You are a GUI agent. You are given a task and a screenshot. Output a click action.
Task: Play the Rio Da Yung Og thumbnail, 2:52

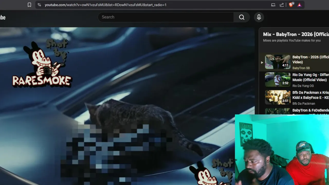pos(278,79)
